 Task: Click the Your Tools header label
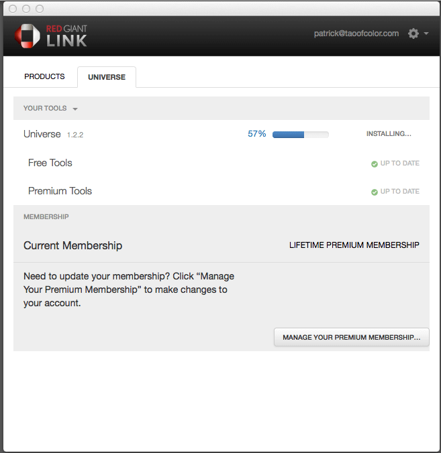coord(45,108)
